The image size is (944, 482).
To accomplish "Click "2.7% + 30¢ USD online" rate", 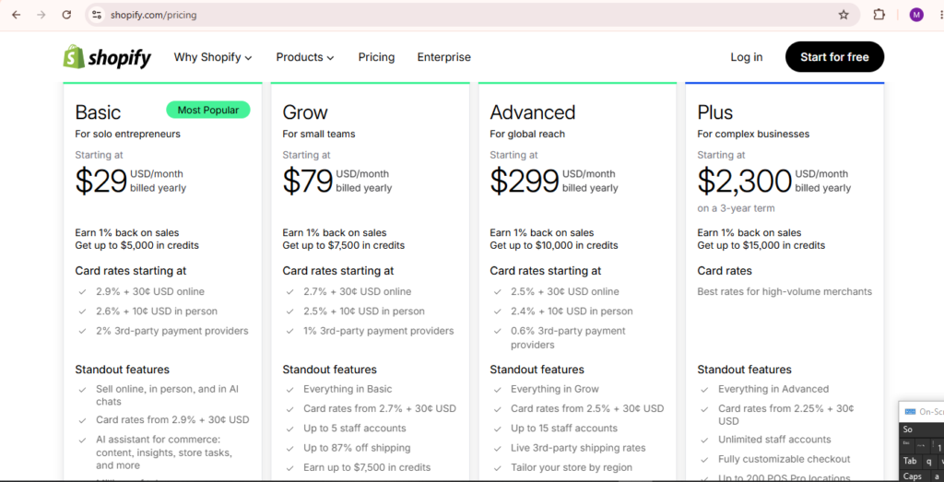I will pyautogui.click(x=357, y=291).
